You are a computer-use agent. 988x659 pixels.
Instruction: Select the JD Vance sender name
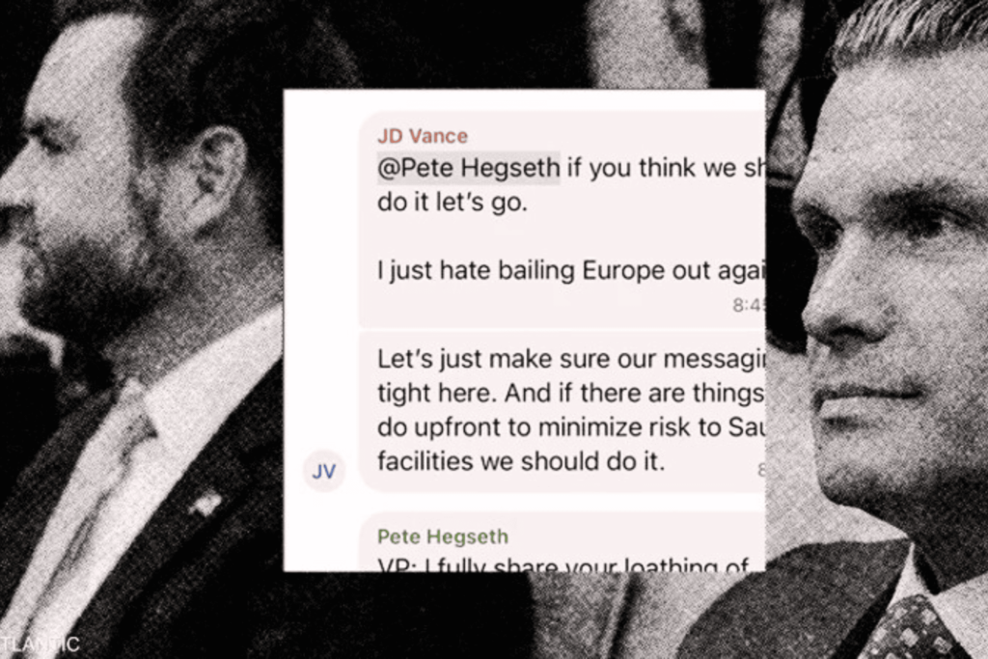[423, 135]
